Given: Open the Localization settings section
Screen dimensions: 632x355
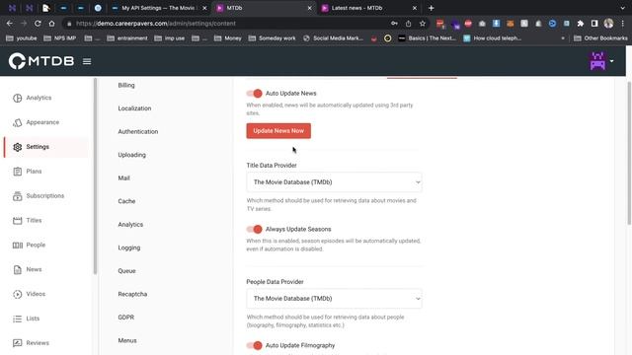Looking at the screenshot, I should pos(134,108).
